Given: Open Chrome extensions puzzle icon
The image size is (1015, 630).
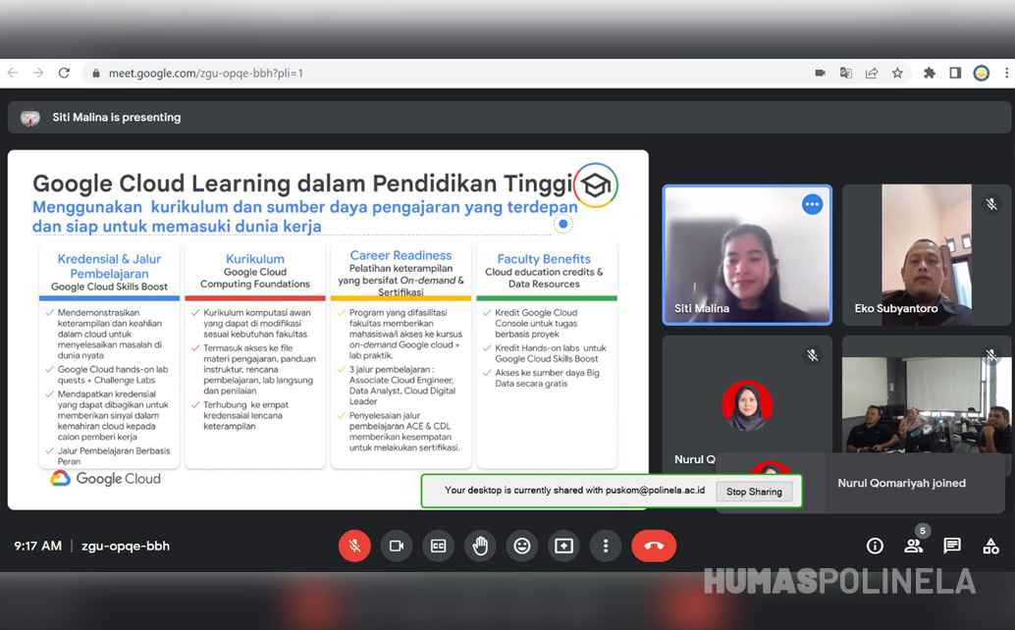Looking at the screenshot, I should [930, 73].
